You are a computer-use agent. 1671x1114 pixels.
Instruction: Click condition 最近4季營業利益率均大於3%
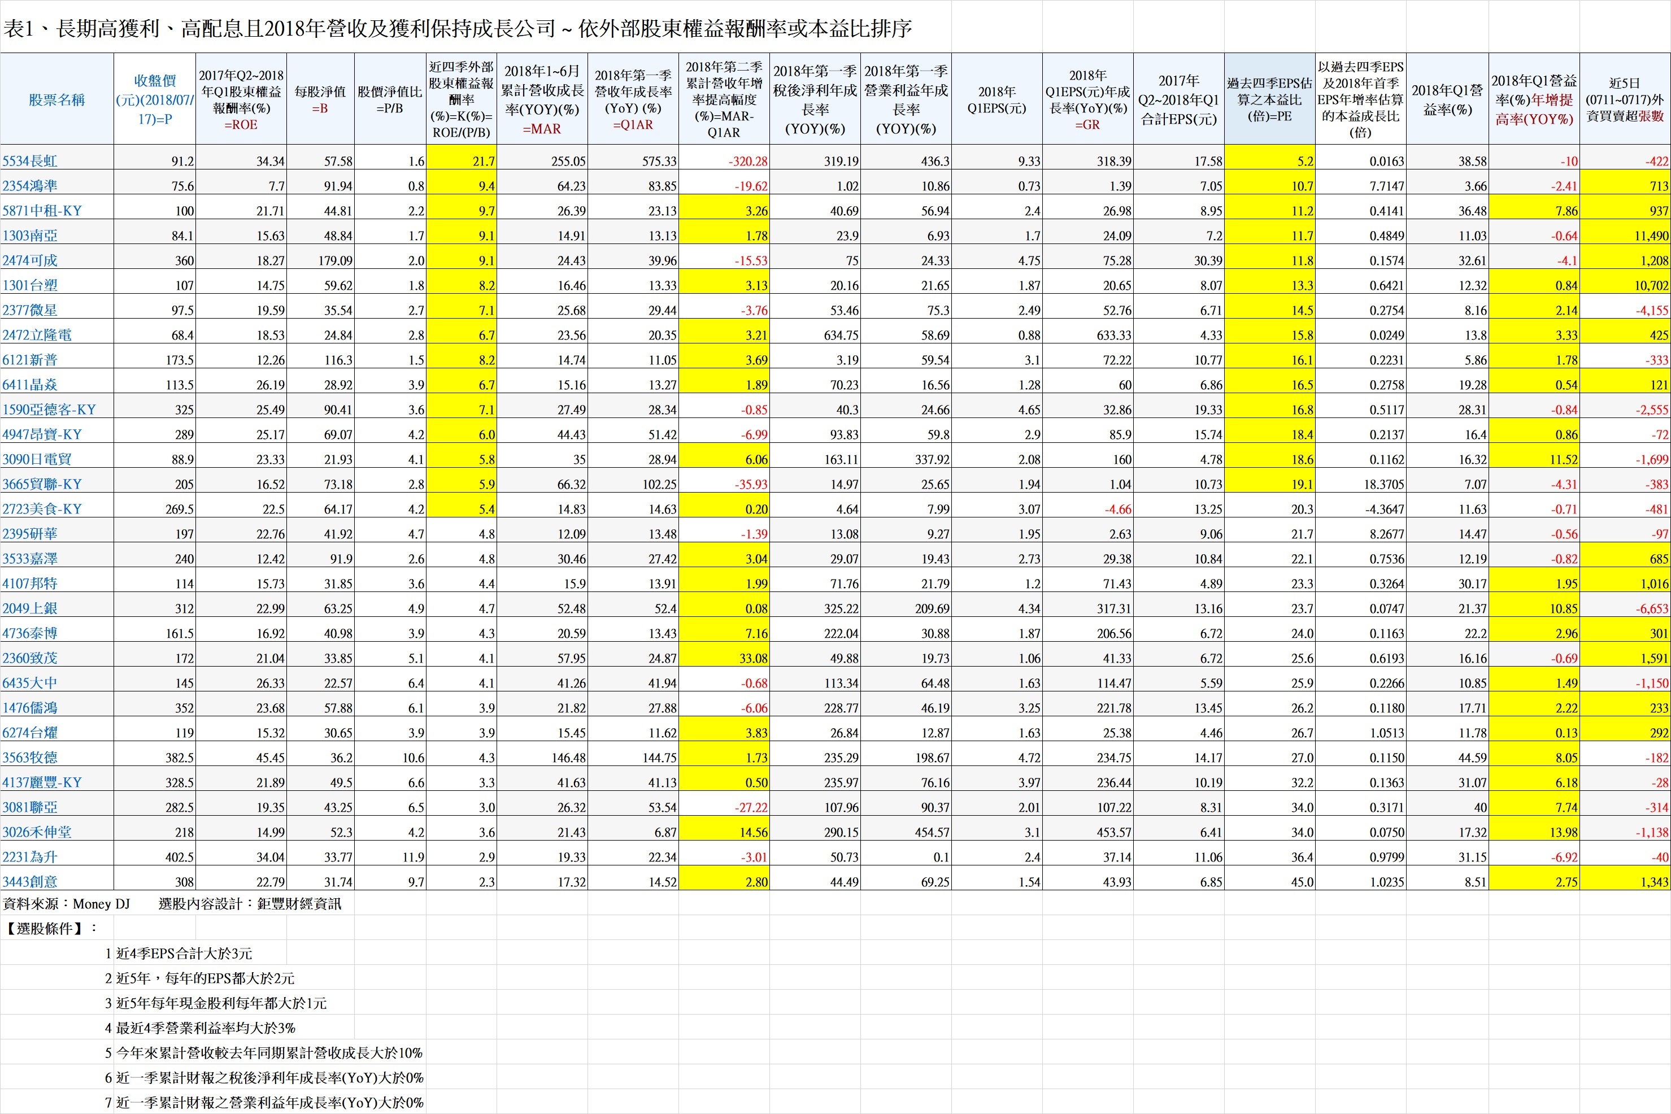pyautogui.click(x=206, y=1029)
